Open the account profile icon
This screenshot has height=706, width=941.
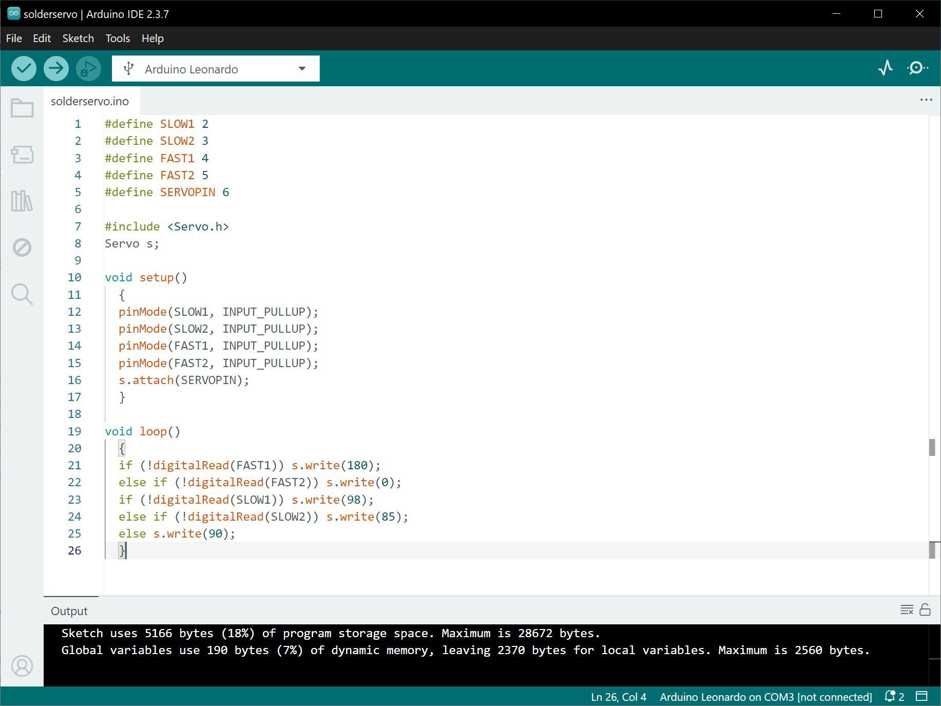[x=22, y=666]
